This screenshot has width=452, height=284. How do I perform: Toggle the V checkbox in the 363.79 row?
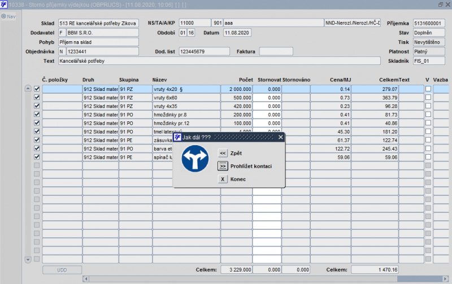(x=428, y=97)
